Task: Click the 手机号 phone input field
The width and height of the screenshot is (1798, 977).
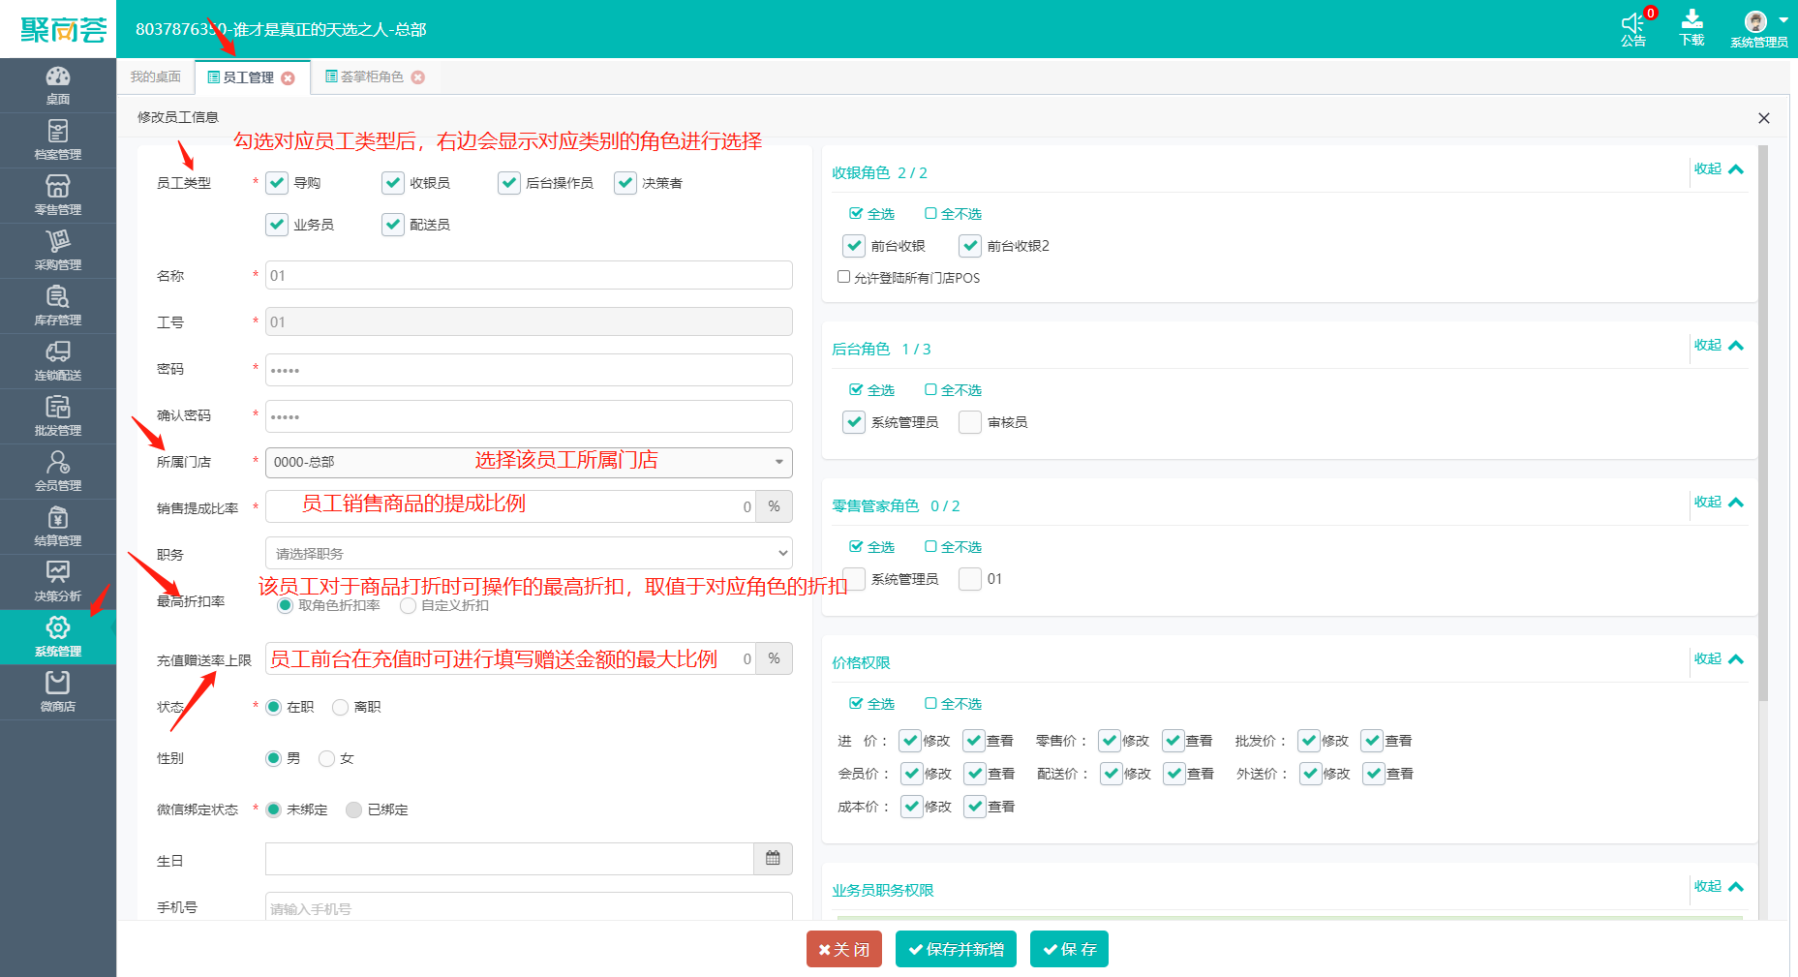Action: (529, 907)
